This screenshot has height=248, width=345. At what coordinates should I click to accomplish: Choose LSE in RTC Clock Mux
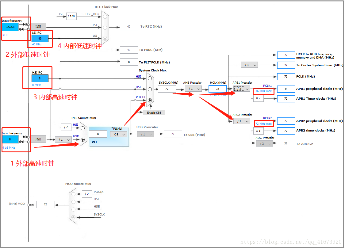point(105,28)
